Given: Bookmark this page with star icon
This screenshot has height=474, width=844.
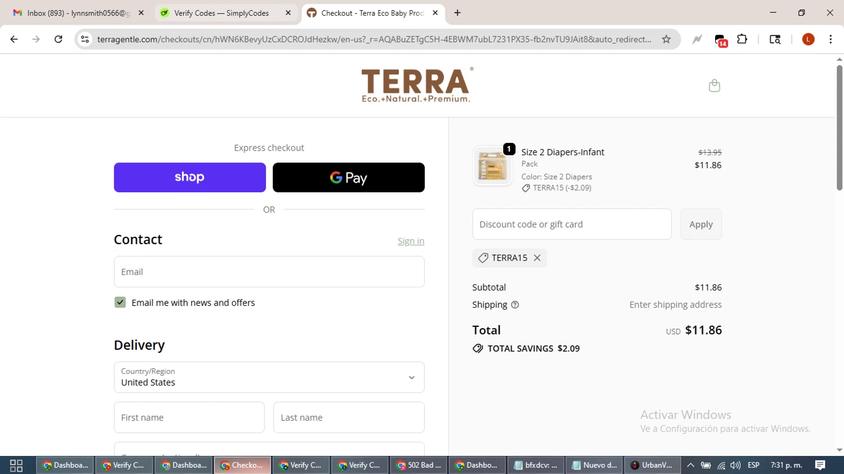Looking at the screenshot, I should 666,39.
